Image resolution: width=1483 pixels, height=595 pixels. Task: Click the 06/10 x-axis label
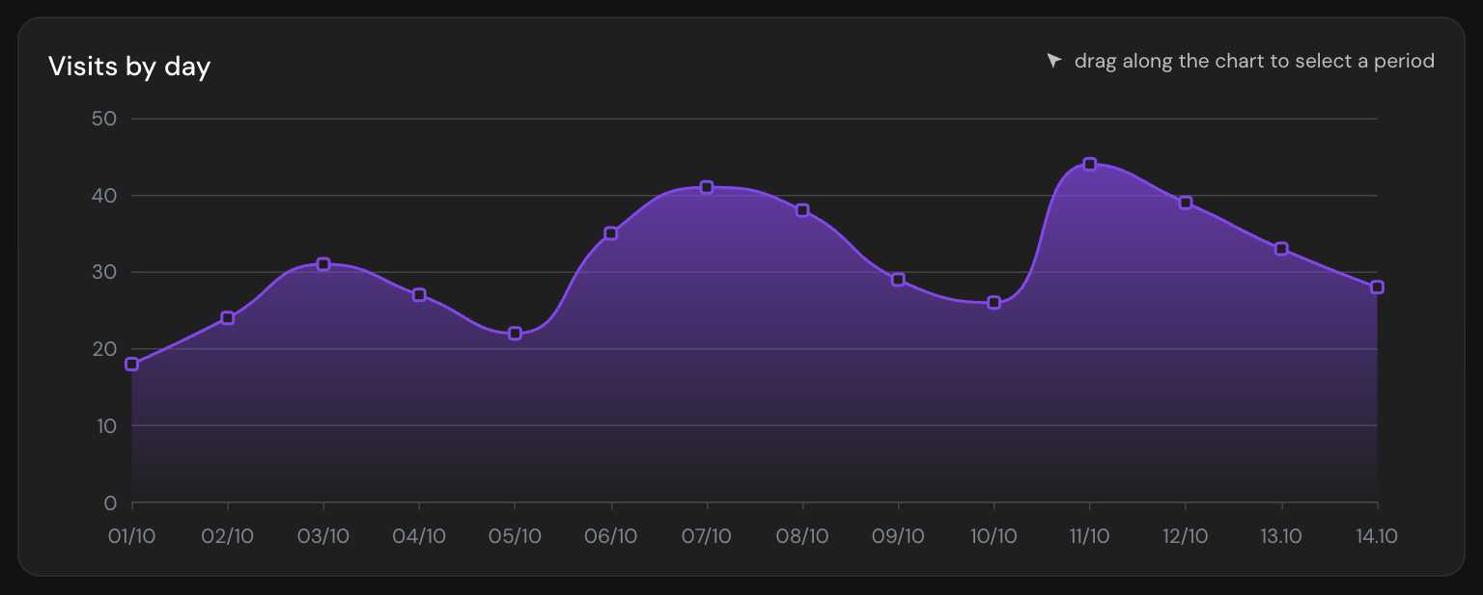click(611, 536)
